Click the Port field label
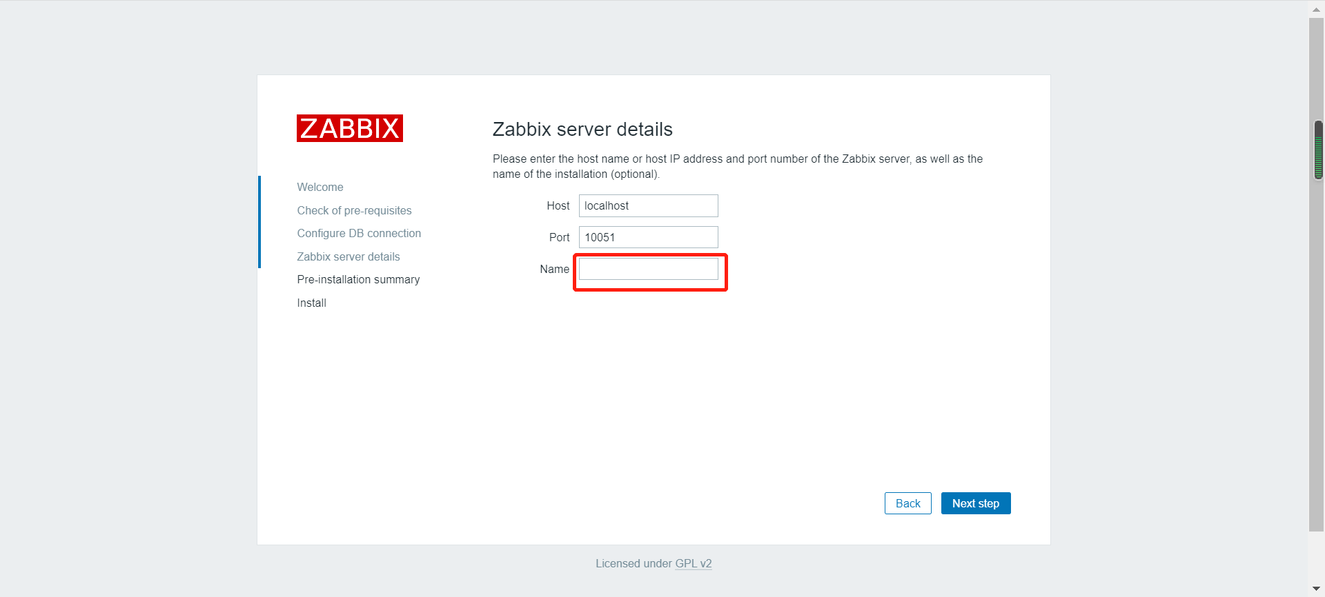 click(x=559, y=237)
